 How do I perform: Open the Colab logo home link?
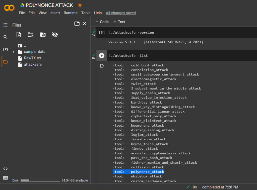tap(9, 8)
